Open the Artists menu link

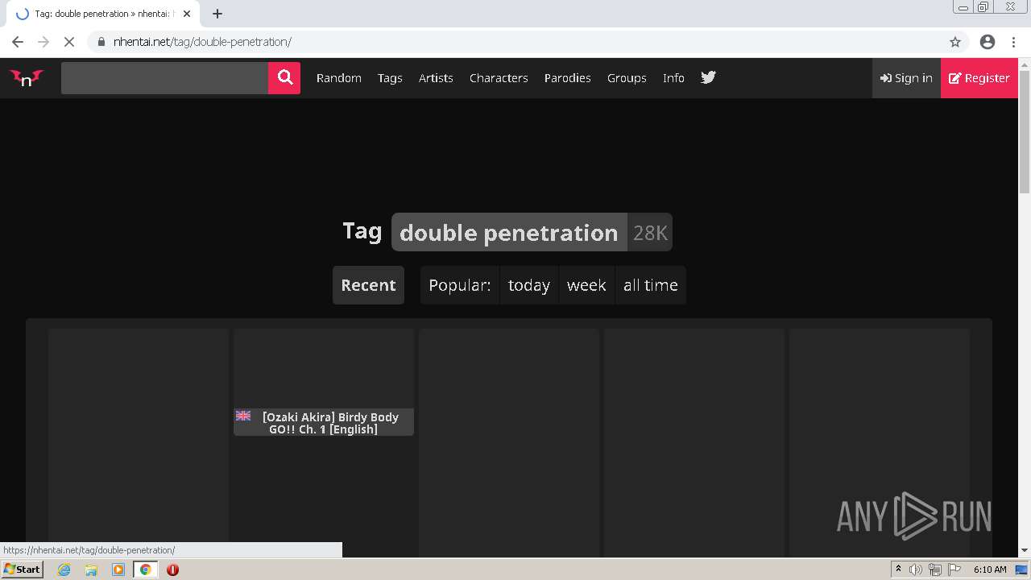click(x=436, y=78)
